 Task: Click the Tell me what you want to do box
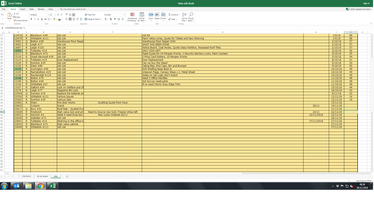[73, 9]
